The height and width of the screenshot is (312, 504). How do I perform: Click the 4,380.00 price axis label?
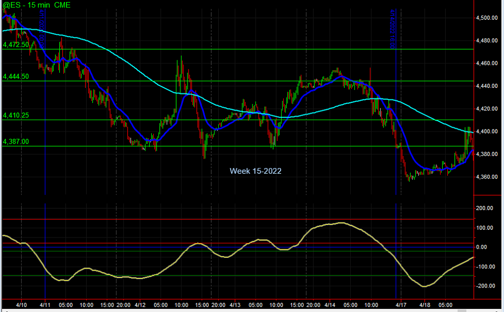pyautogui.click(x=487, y=154)
